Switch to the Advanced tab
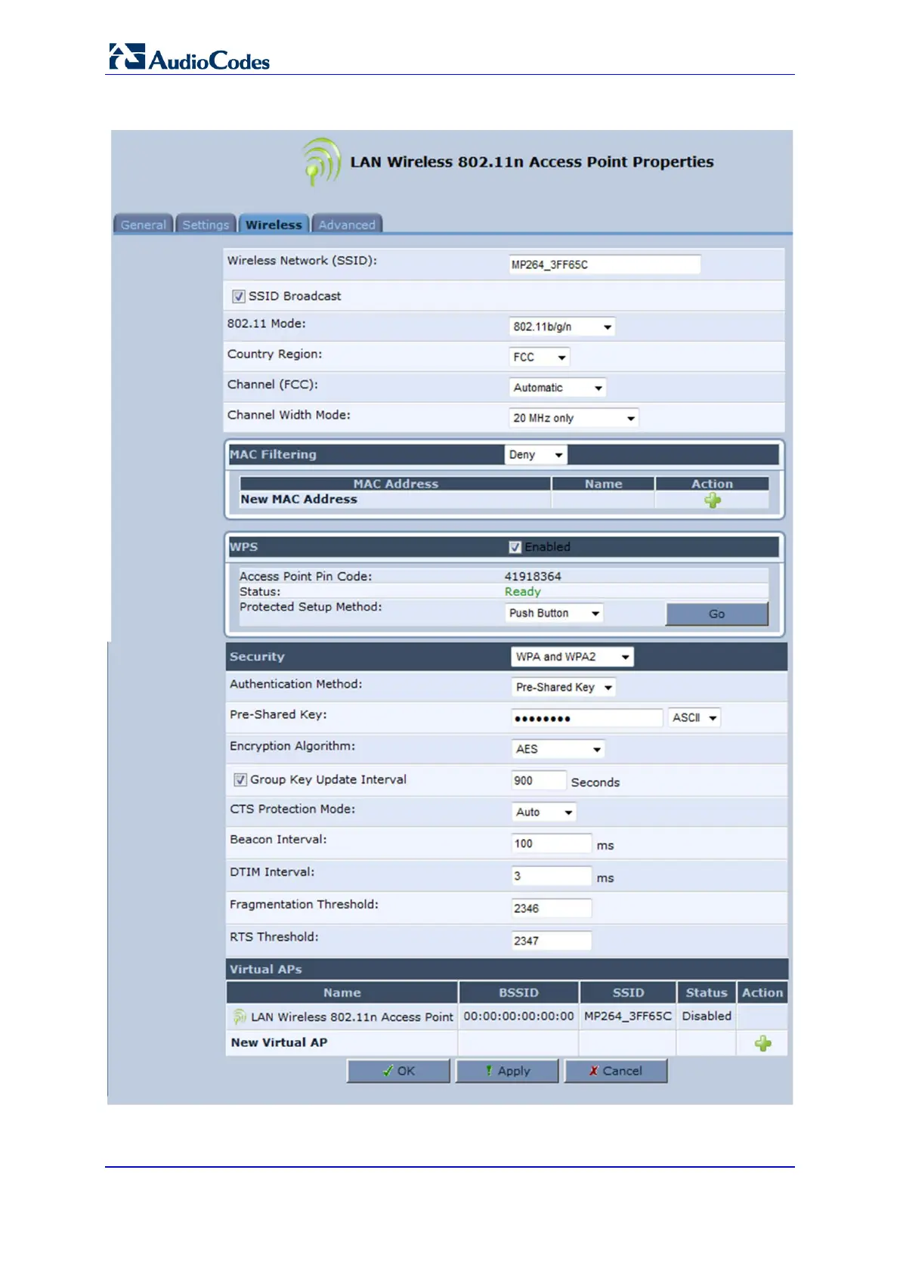900x1272 pixels. pyautogui.click(x=347, y=224)
